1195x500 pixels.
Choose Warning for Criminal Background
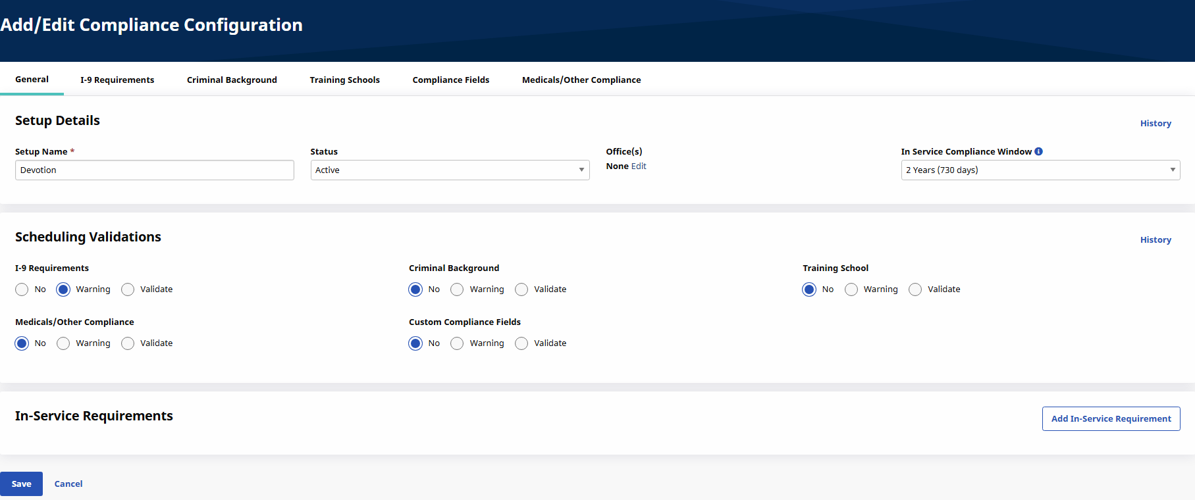457,289
